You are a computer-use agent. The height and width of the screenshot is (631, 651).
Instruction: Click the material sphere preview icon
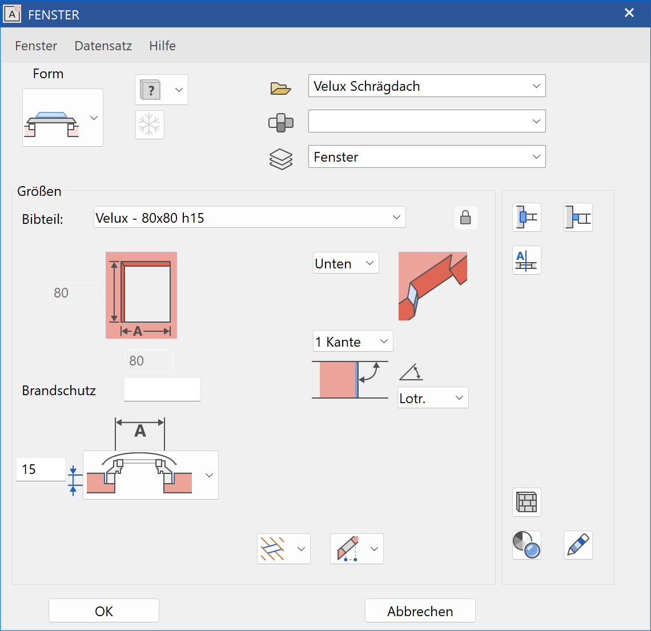point(527,545)
